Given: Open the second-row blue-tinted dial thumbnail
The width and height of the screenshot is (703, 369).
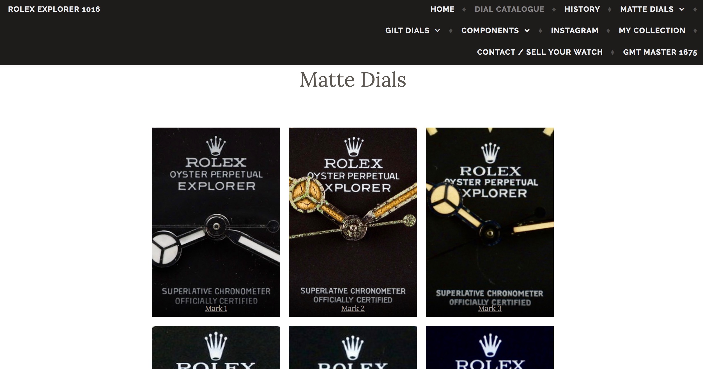Looking at the screenshot, I should [x=490, y=347].
